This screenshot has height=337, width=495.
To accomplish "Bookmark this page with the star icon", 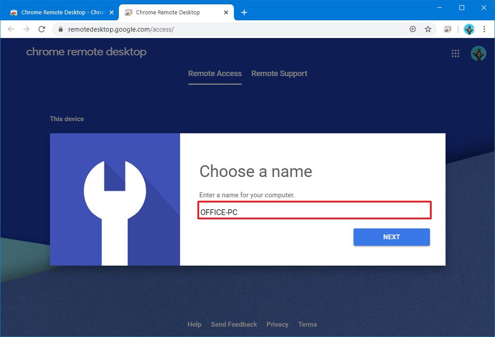I will [428, 29].
